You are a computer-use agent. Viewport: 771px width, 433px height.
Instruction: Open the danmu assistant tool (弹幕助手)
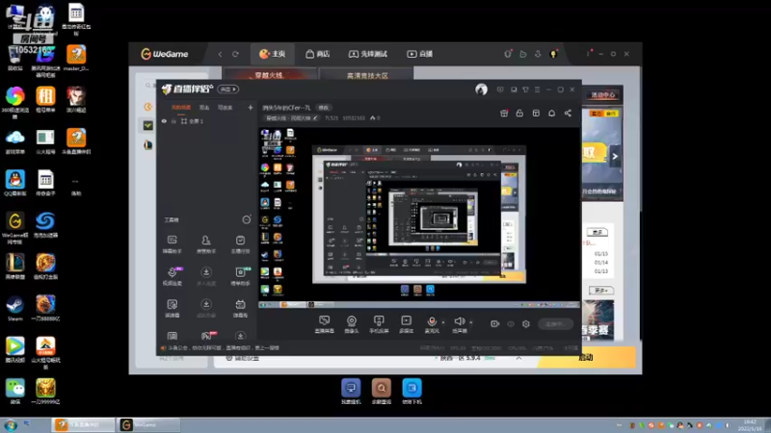[x=173, y=244]
